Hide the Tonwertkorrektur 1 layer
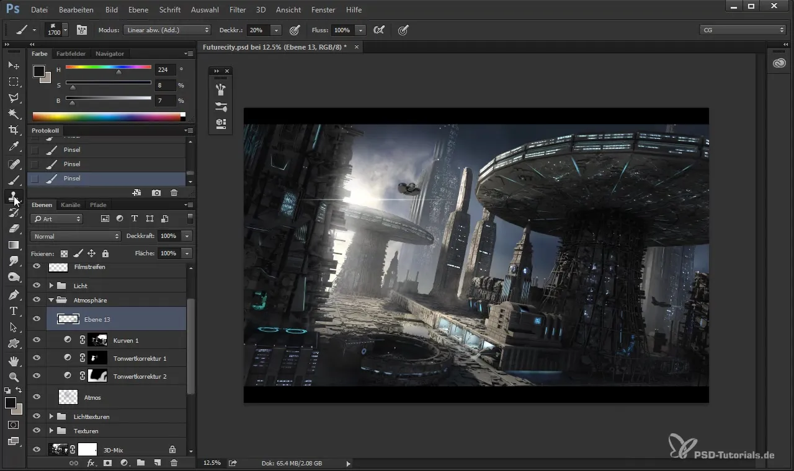This screenshot has height=471, width=794. (x=37, y=358)
